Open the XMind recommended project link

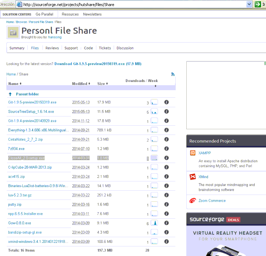(x=203, y=177)
